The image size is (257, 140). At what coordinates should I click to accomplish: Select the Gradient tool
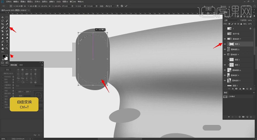click(7, 34)
